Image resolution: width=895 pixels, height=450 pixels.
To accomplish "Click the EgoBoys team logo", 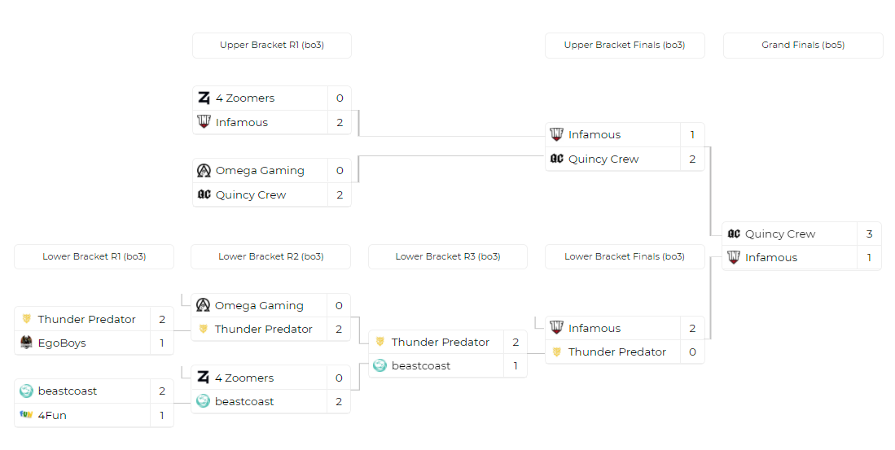I will click(26, 343).
